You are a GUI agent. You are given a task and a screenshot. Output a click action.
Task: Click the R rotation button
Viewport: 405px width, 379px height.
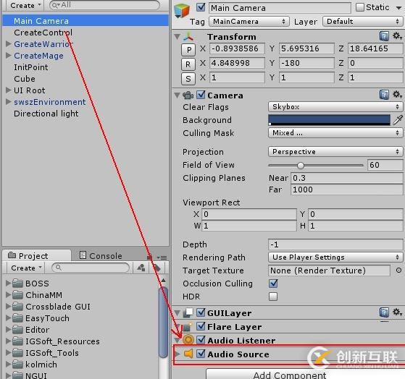188,64
